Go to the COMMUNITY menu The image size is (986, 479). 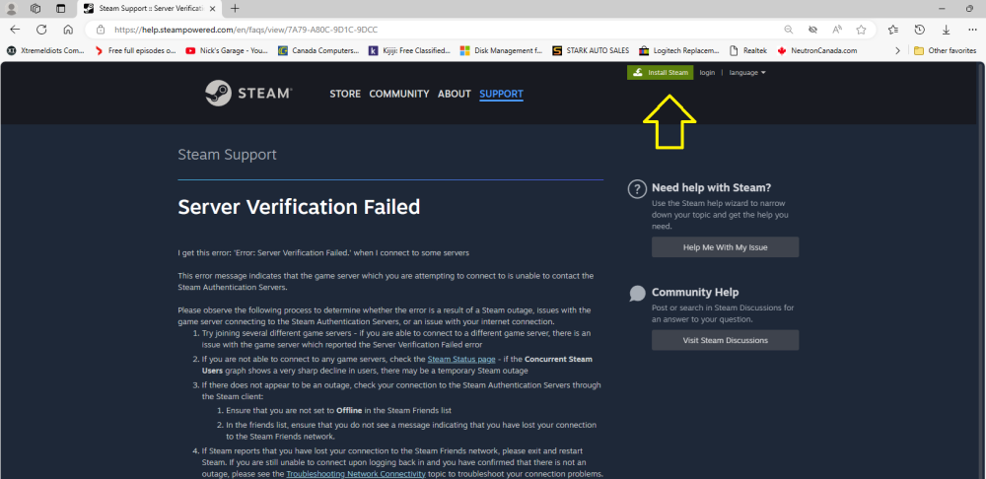click(398, 95)
